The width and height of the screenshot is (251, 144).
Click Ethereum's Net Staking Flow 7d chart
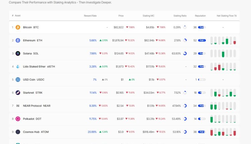click(x=223, y=41)
